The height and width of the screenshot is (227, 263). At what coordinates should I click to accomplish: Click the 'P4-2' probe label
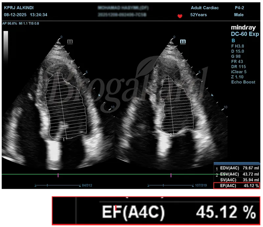239,8
